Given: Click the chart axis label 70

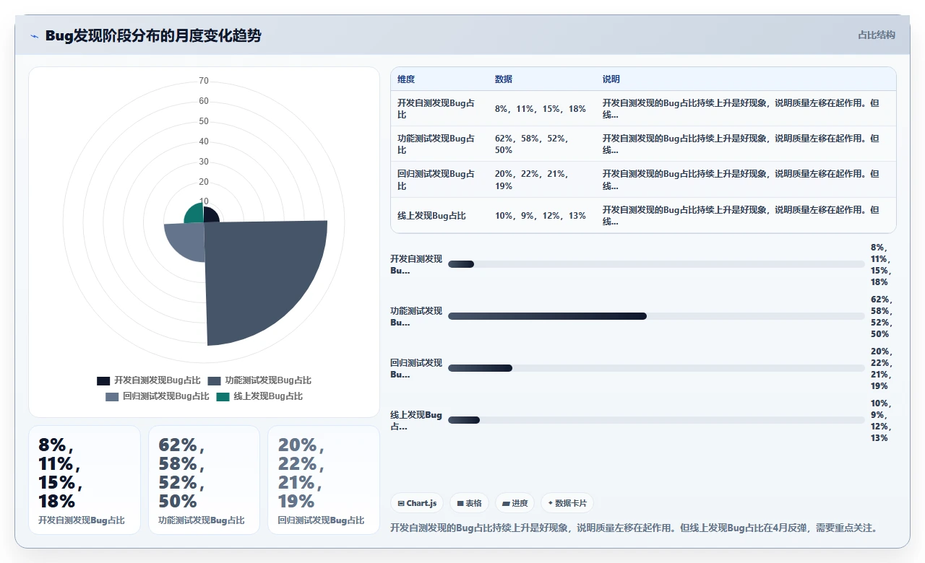Looking at the screenshot, I should pos(204,81).
